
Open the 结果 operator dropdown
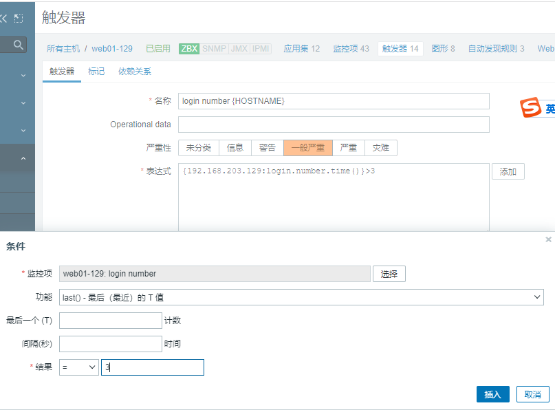79,367
